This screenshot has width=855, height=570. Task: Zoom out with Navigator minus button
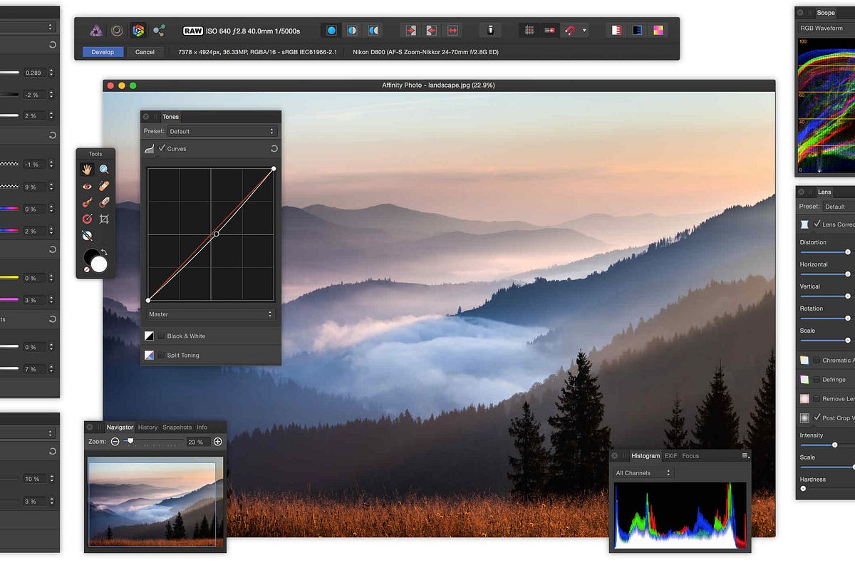(x=115, y=442)
